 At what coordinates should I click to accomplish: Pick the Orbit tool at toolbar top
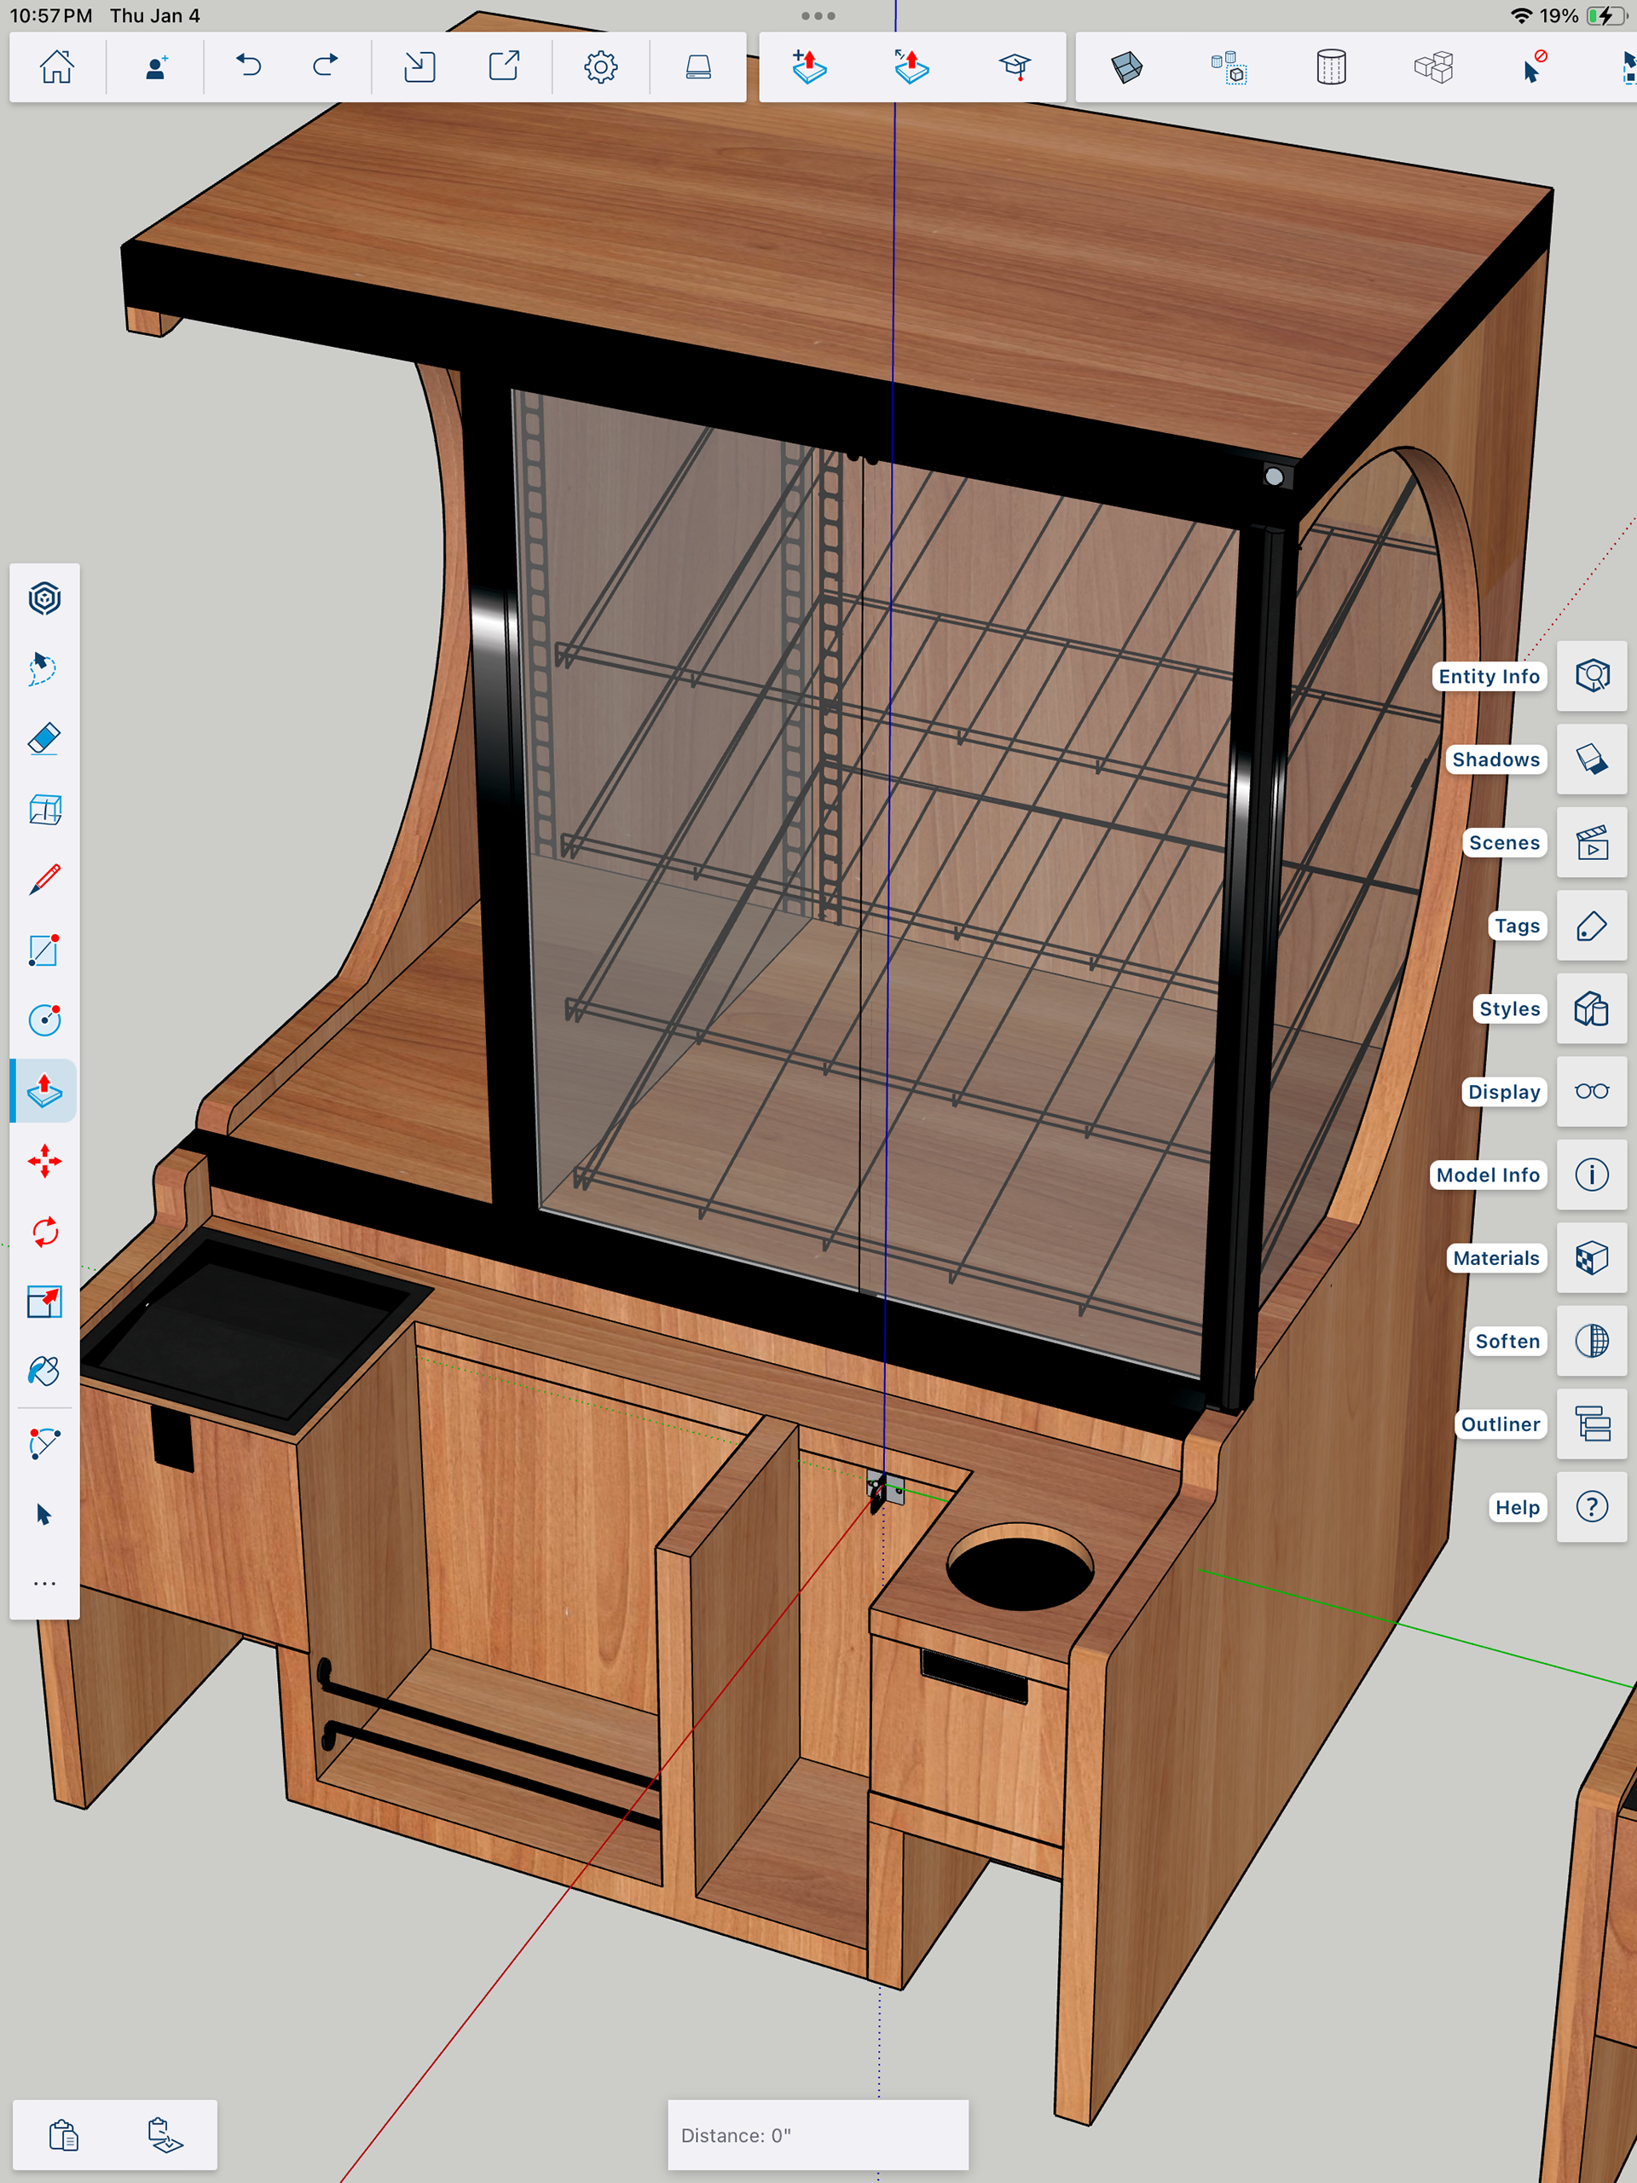coord(44,599)
